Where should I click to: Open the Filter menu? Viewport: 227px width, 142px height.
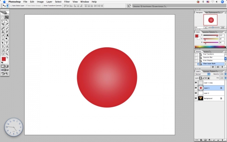click(x=67, y=2)
